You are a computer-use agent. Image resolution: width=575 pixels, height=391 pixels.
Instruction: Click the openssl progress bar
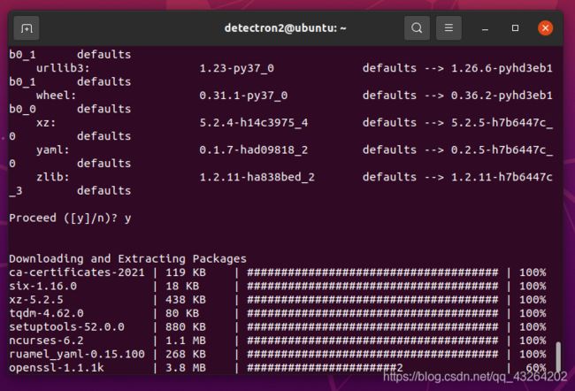[x=325, y=367]
